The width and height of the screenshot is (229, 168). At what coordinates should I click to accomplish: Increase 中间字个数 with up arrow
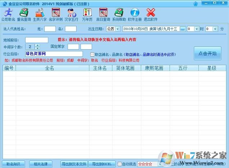37,45
